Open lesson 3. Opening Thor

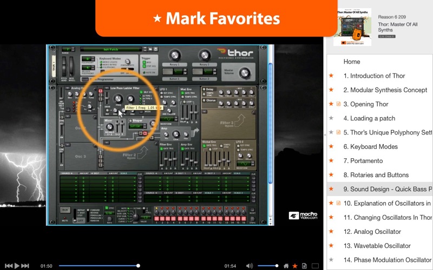point(366,104)
